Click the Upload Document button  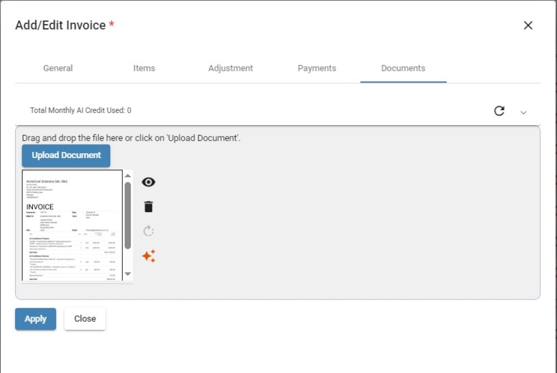point(66,155)
